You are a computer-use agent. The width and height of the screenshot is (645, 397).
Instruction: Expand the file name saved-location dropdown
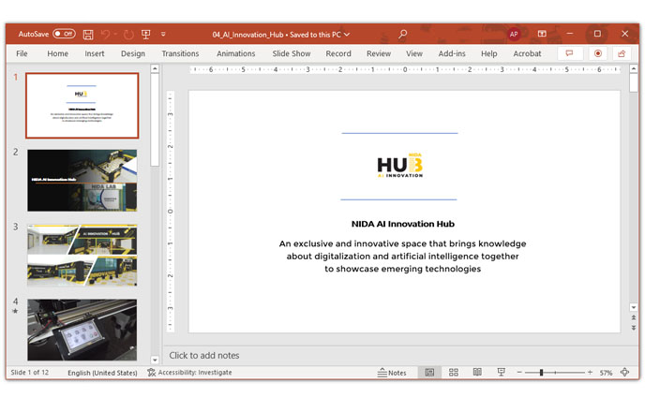(x=347, y=35)
